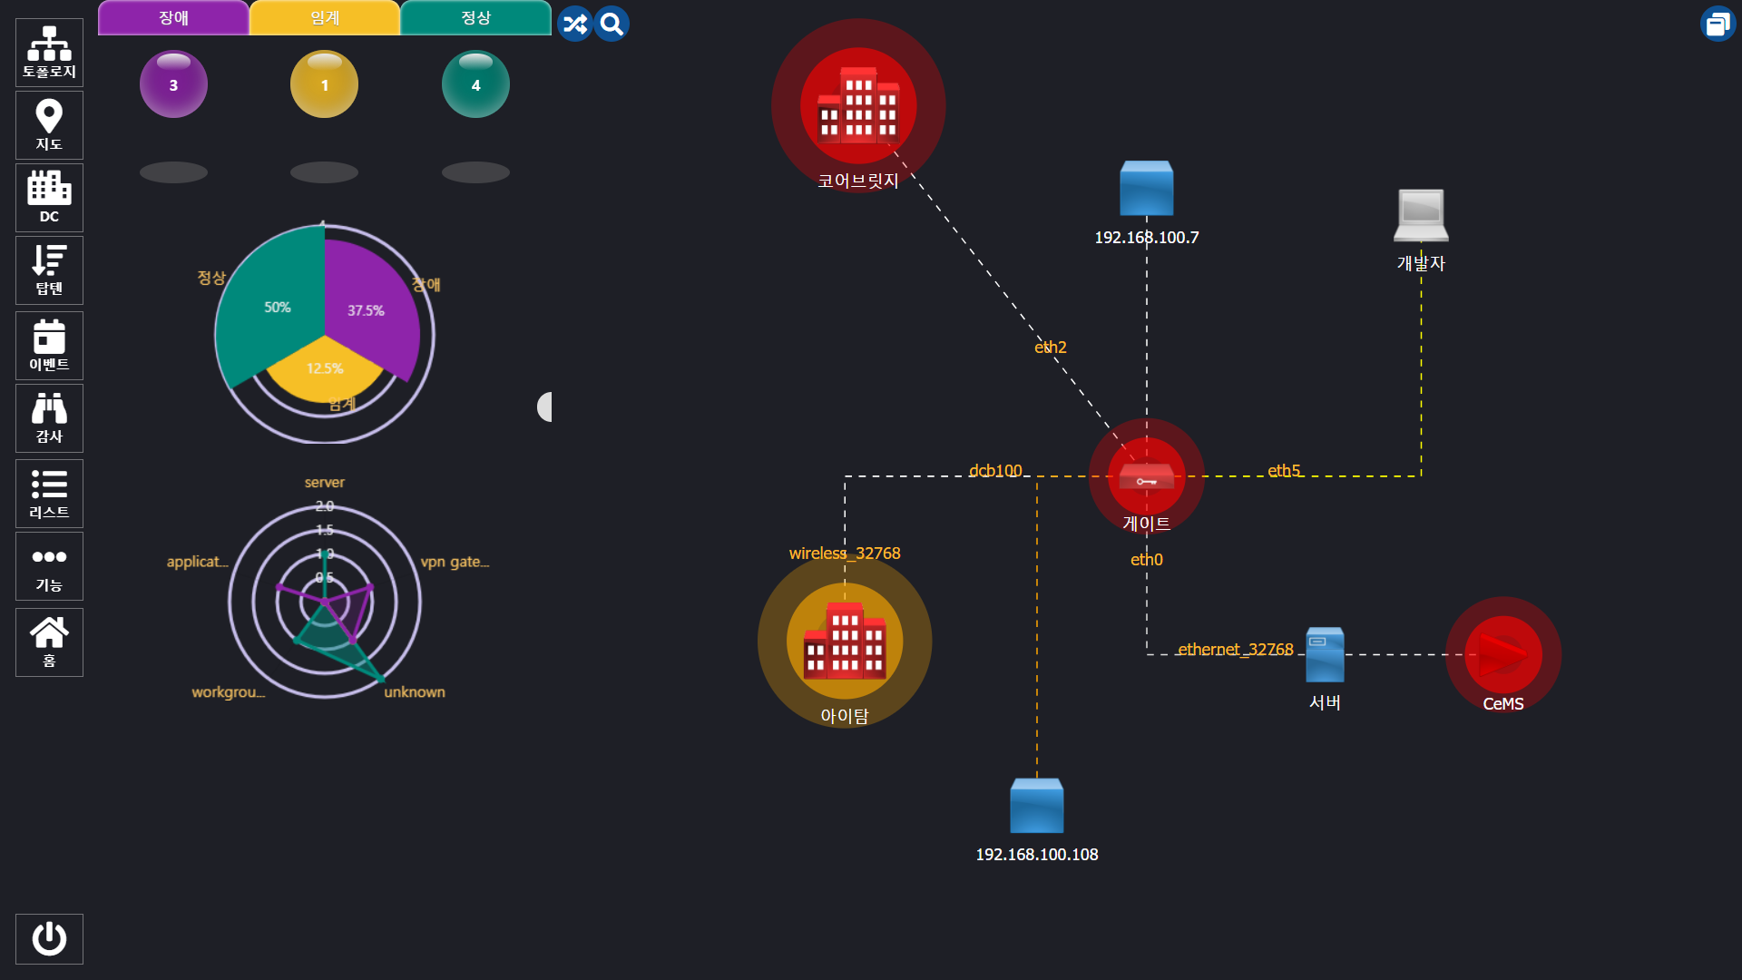The height and width of the screenshot is (980, 1742).
Task: Open the 지도 map view
Action: (x=49, y=125)
